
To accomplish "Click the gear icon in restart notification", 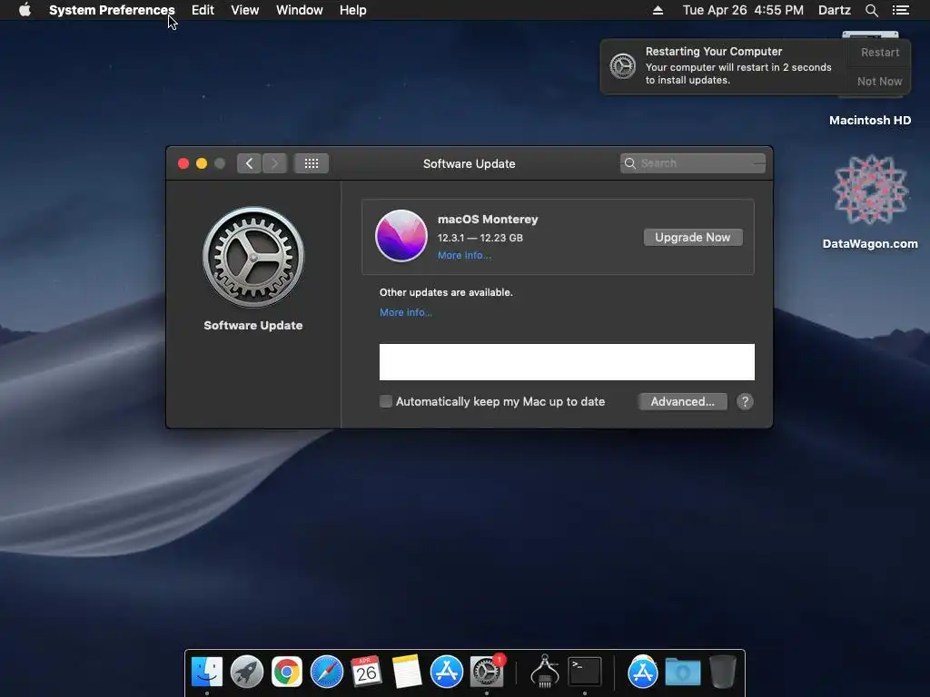I will 623,65.
